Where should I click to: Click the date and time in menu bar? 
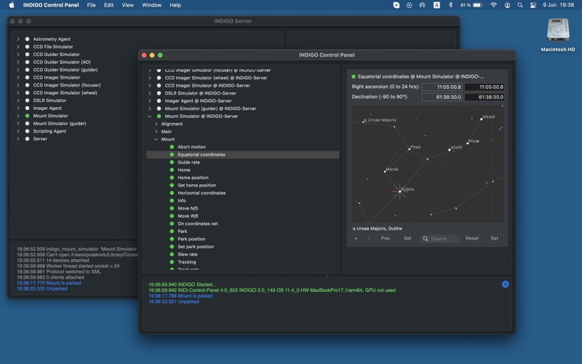558,5
